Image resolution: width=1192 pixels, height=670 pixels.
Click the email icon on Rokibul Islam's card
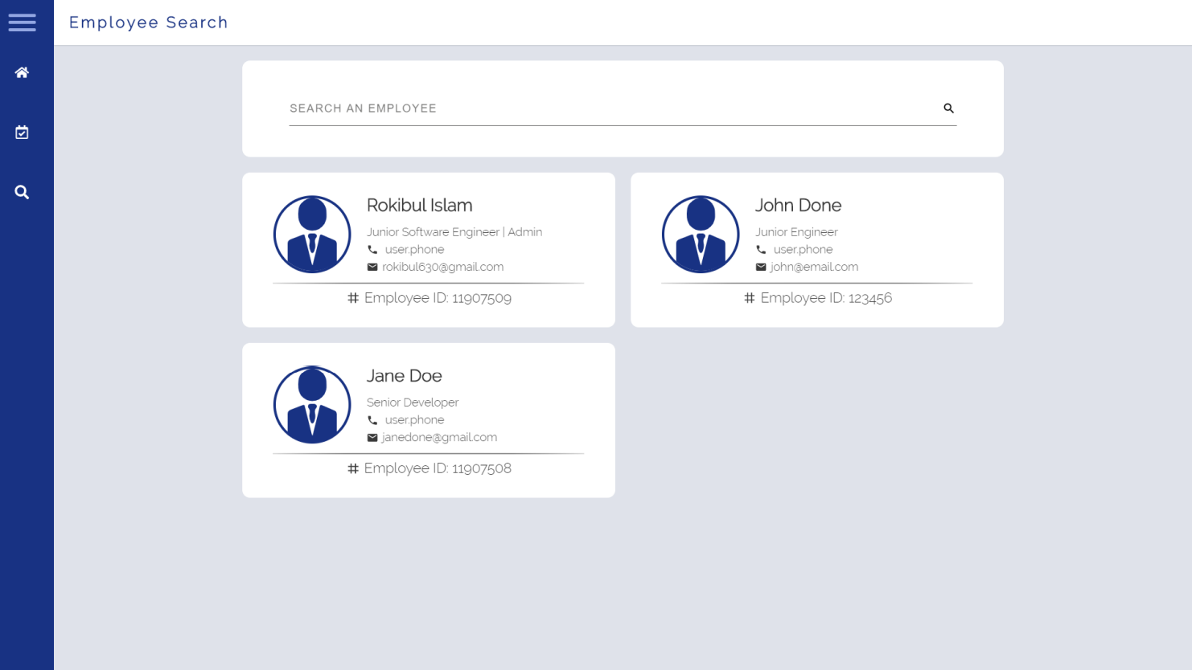point(372,267)
